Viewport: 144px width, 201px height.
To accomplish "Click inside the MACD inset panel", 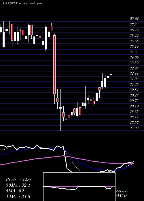I will click(79, 187).
